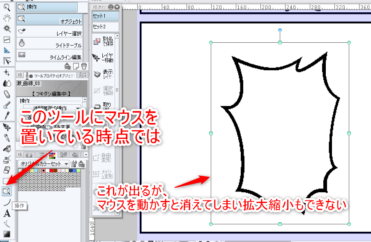Viewport: 371px width, 242px height.
Task: Activate the Operation (操作) cube tool
Action: [7, 191]
